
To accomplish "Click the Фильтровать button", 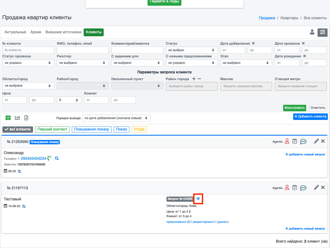I will 295,108.
